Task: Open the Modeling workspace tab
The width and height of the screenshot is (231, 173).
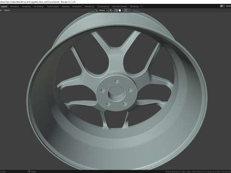Action: [x=14, y=7]
